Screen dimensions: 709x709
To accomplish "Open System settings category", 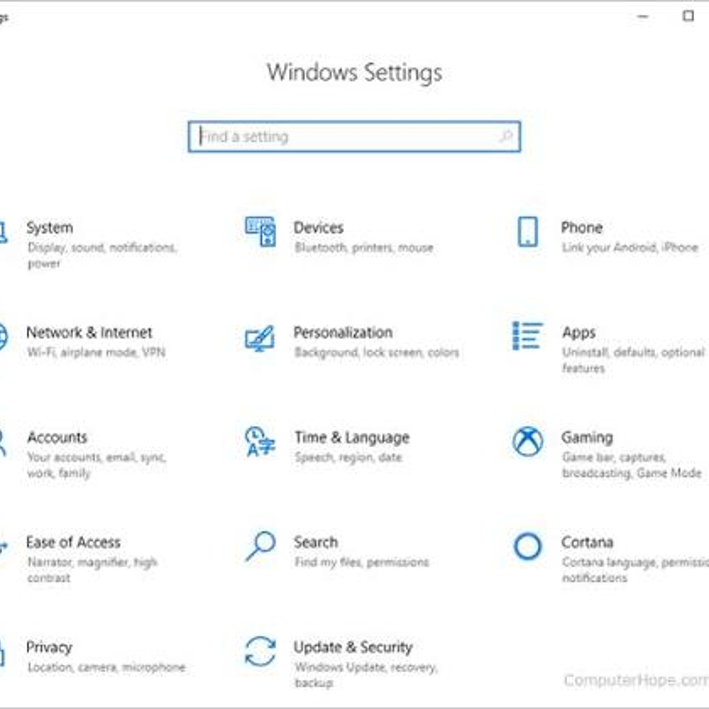I will [x=50, y=228].
